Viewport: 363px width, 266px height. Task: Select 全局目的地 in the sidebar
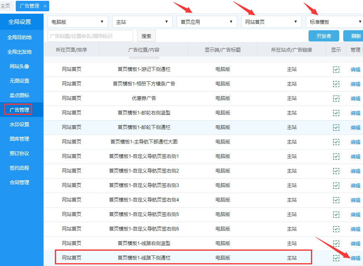point(19,37)
